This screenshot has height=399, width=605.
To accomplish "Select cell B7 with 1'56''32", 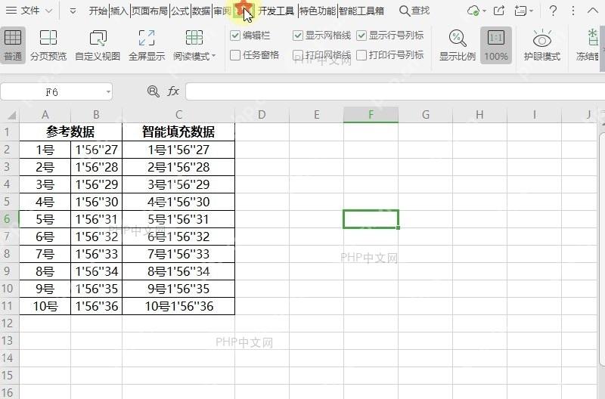I will coord(97,237).
